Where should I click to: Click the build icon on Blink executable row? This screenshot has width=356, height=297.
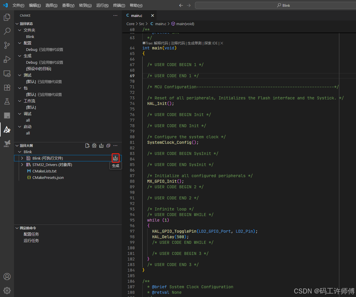tap(115, 158)
